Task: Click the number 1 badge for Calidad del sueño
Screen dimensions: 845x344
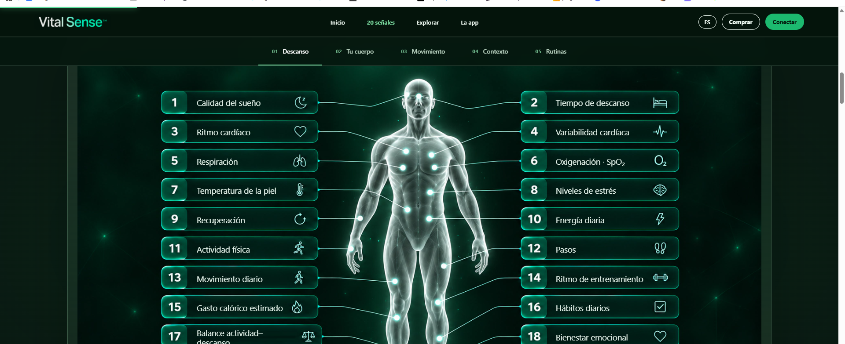Action: click(174, 102)
